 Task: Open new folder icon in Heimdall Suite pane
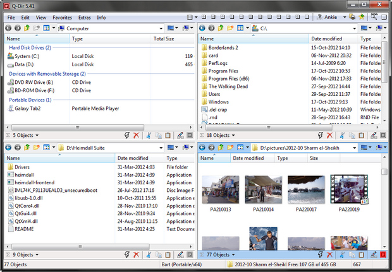(37, 148)
